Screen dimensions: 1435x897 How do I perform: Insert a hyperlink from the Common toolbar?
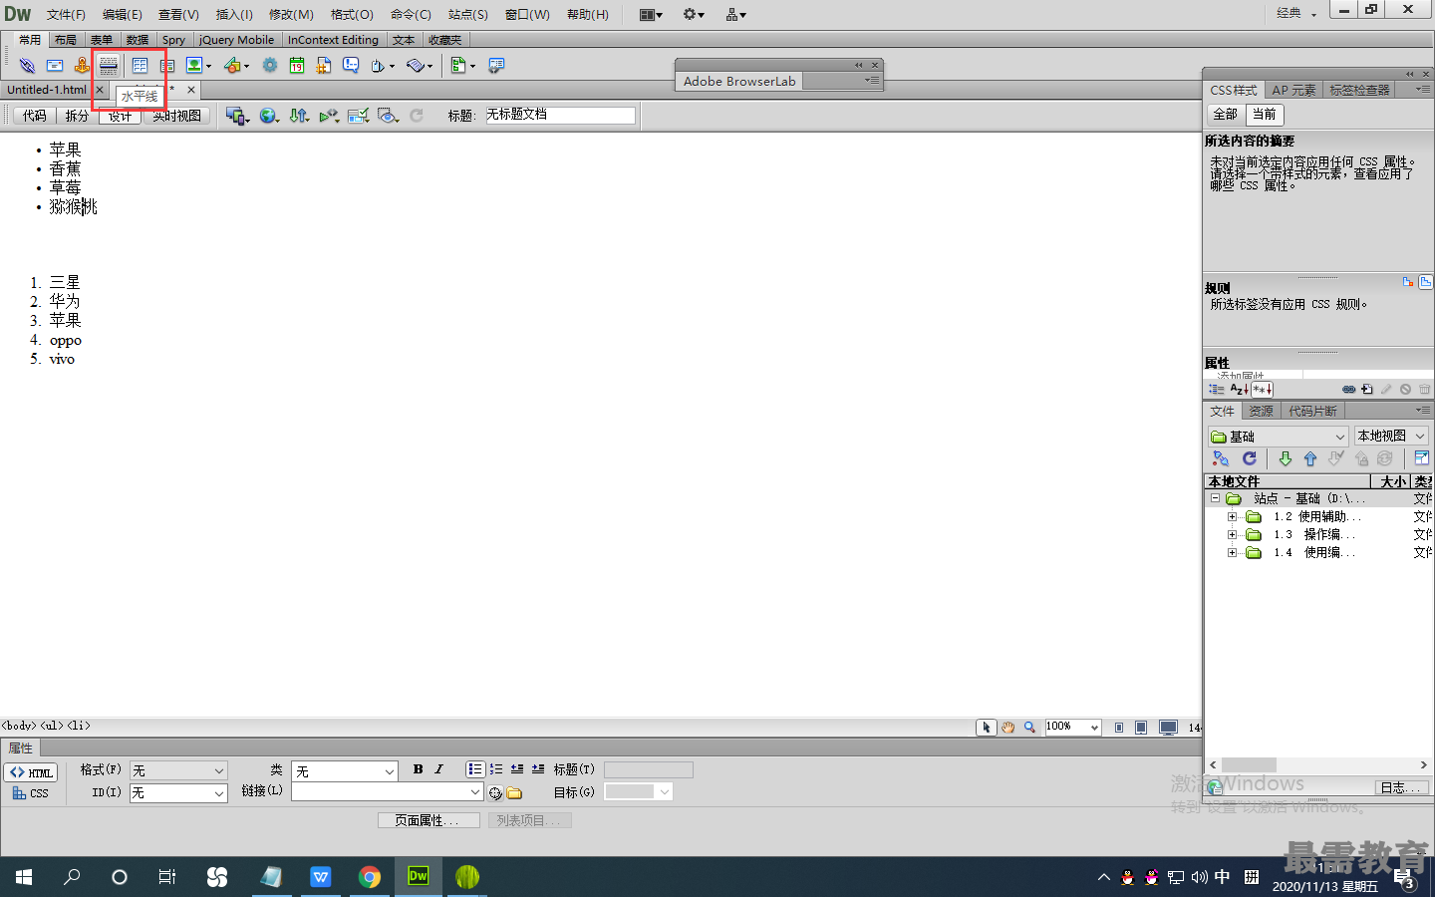pyautogui.click(x=27, y=66)
